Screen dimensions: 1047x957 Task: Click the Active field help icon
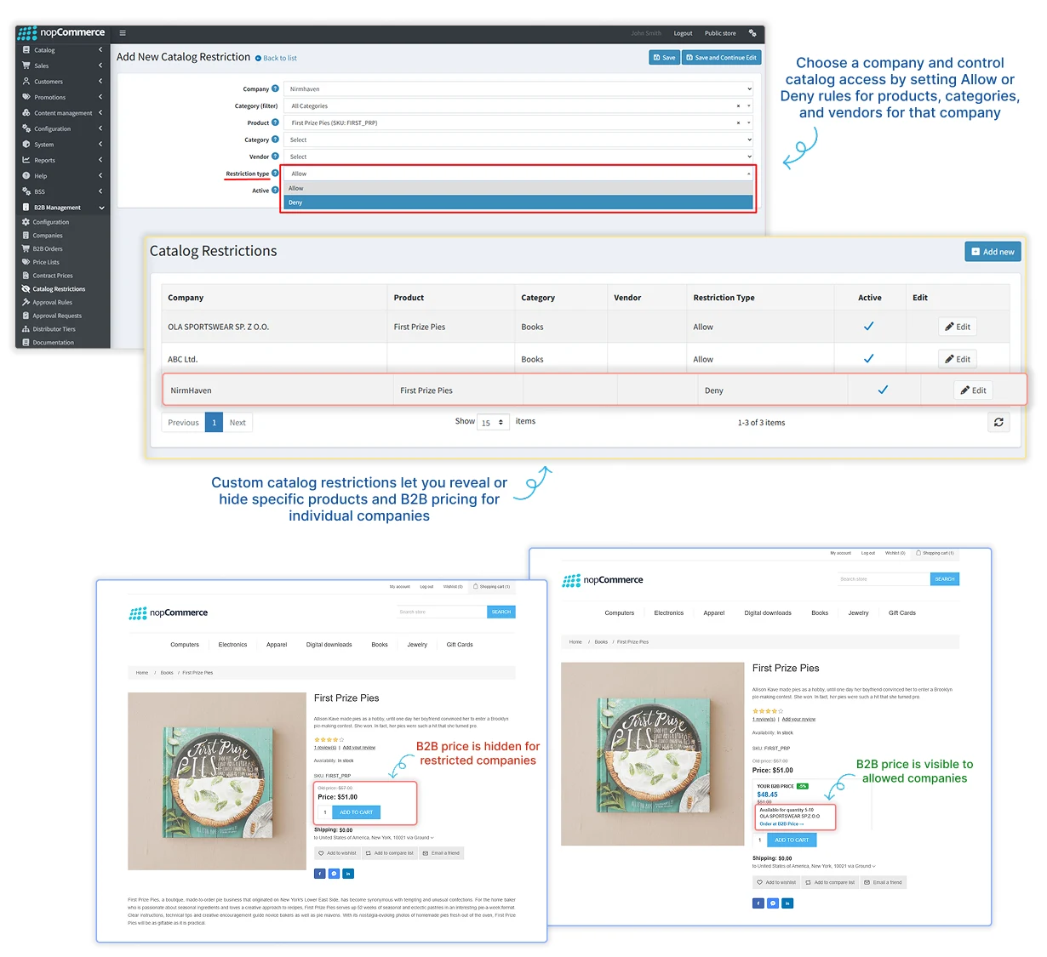pyautogui.click(x=275, y=191)
